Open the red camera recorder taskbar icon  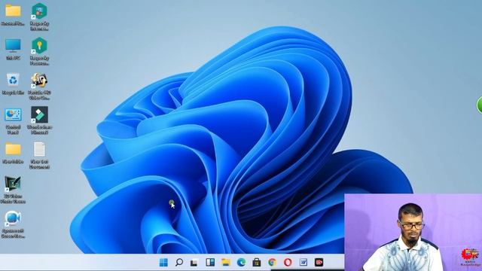pyautogui.click(x=319, y=263)
